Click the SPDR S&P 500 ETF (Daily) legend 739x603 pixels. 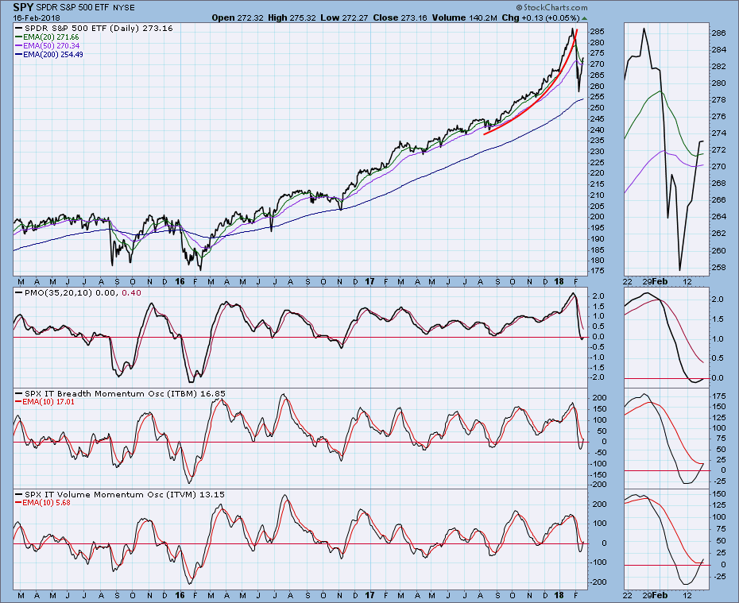pyautogui.click(x=95, y=29)
